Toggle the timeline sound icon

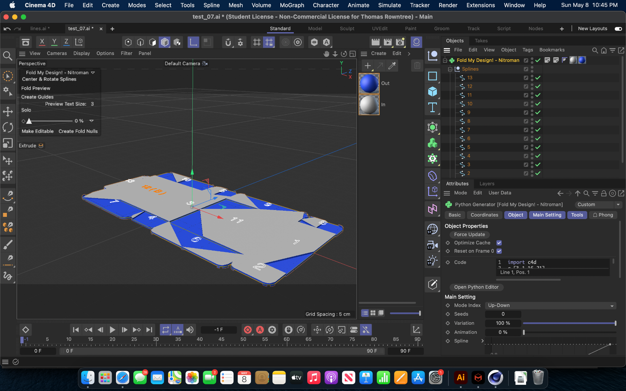point(190,330)
